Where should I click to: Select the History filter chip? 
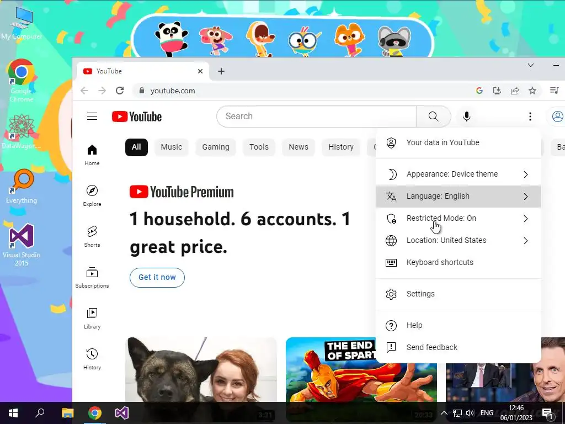pos(341,147)
